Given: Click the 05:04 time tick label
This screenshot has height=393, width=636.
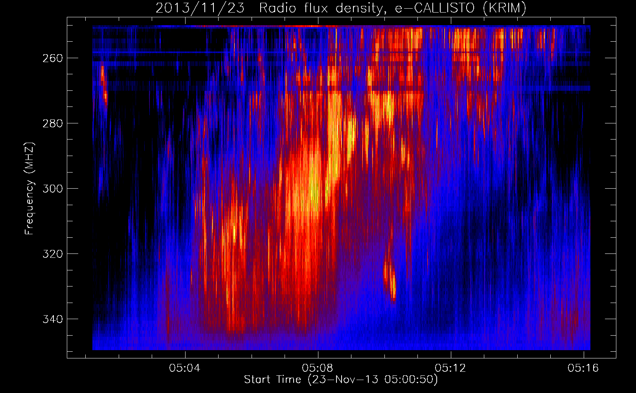Looking at the screenshot, I should pos(185,368).
